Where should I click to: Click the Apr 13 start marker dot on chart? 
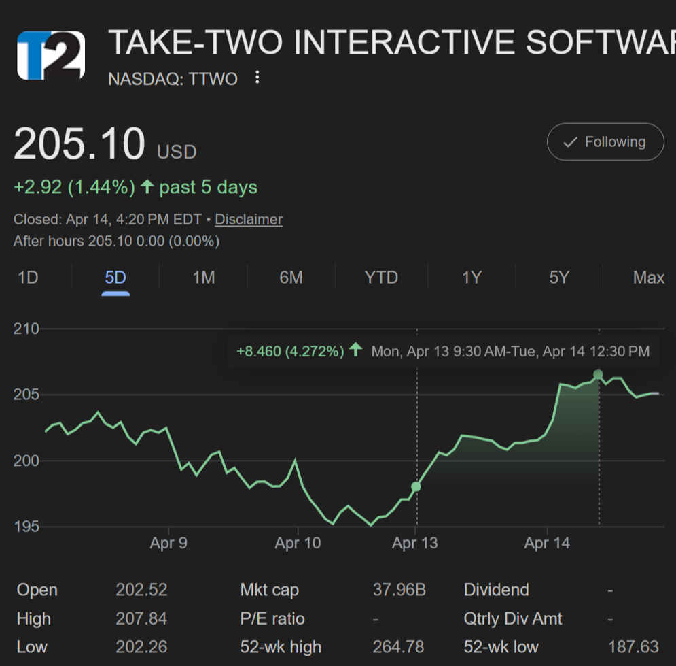[416, 487]
